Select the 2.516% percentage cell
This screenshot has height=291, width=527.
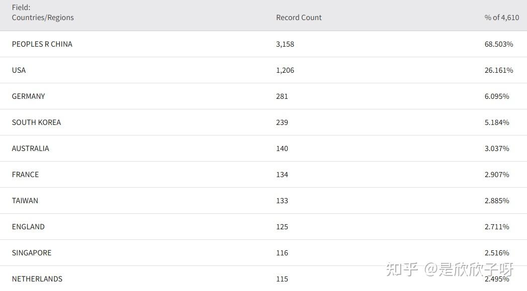coord(497,253)
